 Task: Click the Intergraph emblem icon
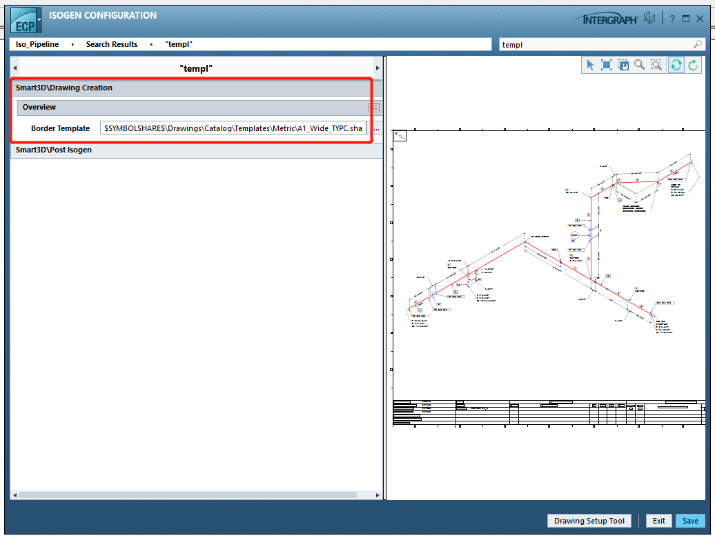pos(649,18)
